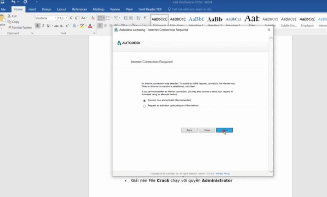Open the File menu tab
The width and height of the screenshot is (327, 197).
coord(3,10)
